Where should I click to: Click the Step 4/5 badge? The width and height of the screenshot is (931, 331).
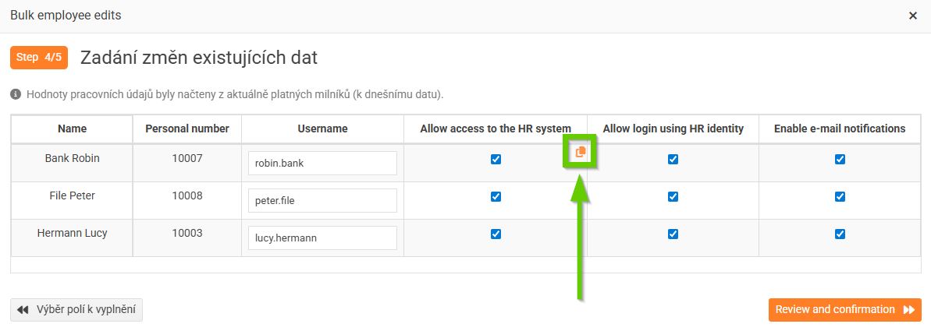[39, 58]
